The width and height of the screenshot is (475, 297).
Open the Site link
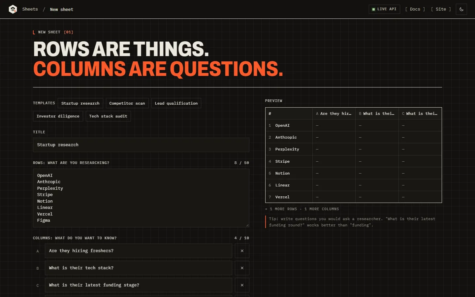coord(441,9)
